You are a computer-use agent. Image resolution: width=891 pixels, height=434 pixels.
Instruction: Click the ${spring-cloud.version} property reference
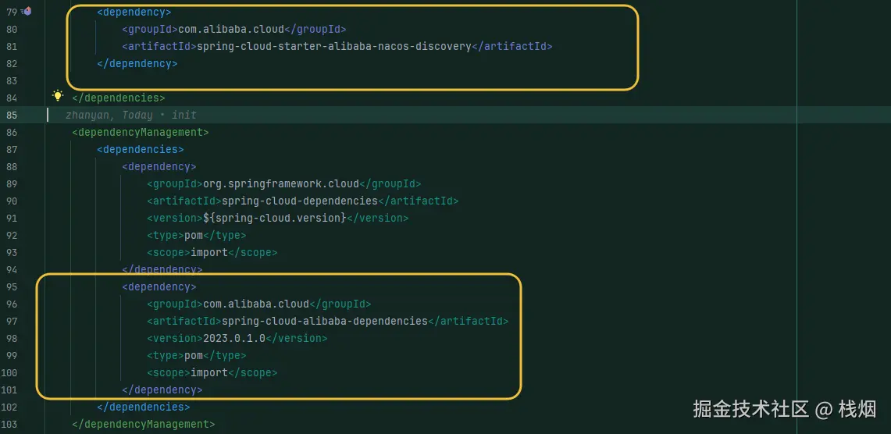pyautogui.click(x=274, y=218)
